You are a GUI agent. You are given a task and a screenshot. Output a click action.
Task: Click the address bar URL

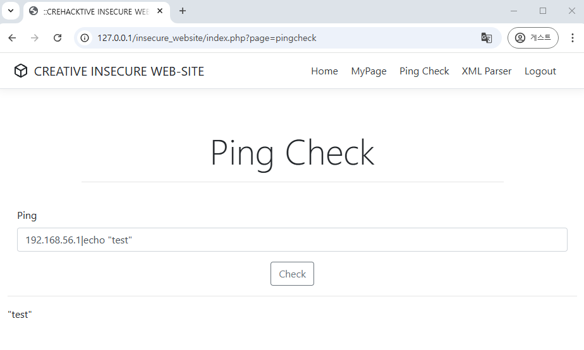tap(207, 38)
